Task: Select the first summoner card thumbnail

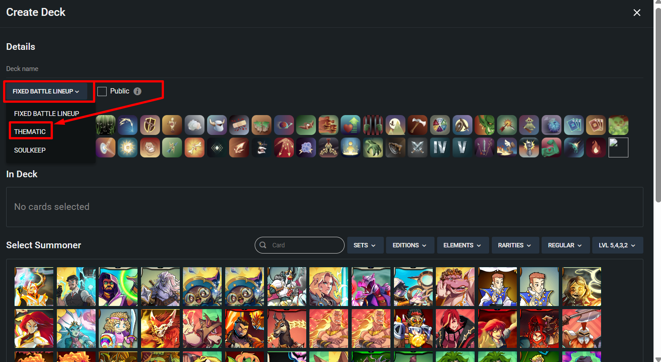Action: (x=34, y=287)
